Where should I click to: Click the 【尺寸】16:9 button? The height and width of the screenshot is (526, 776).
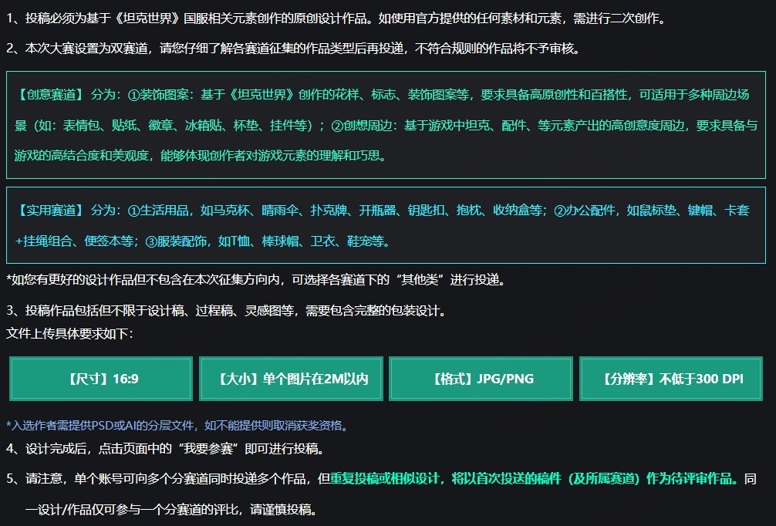point(101,379)
